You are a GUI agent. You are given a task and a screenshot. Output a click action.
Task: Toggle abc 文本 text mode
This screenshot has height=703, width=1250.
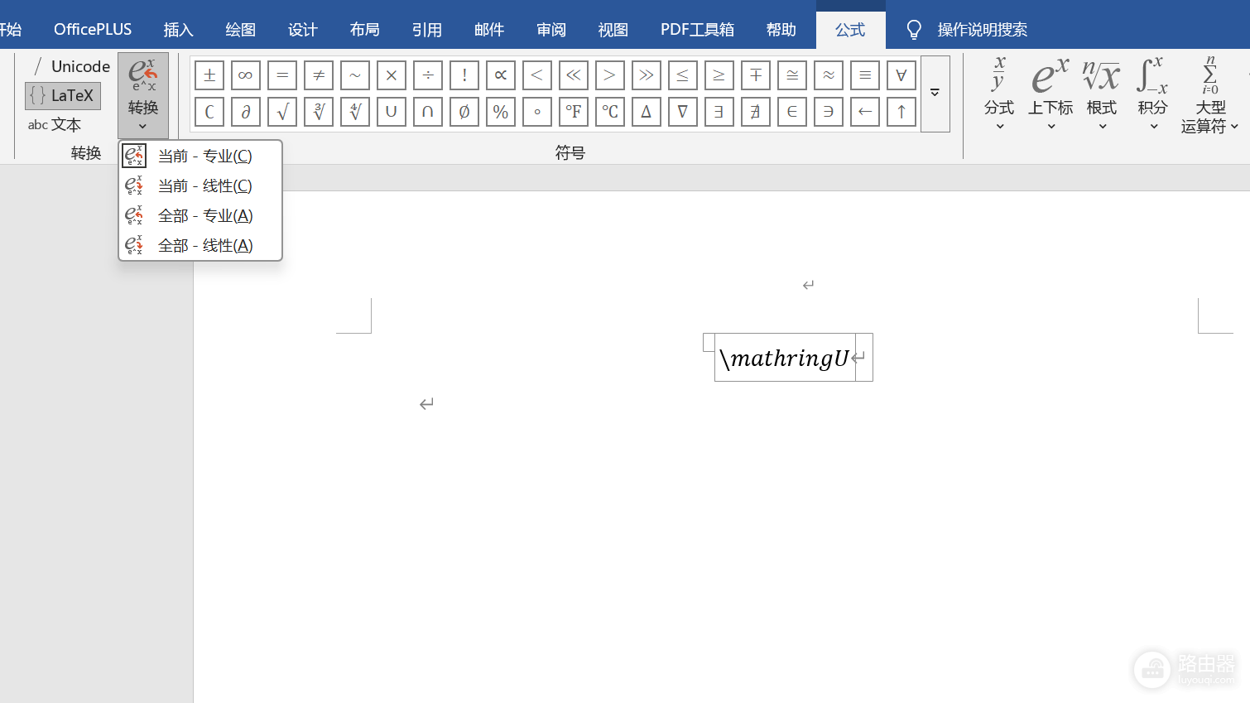pos(55,125)
